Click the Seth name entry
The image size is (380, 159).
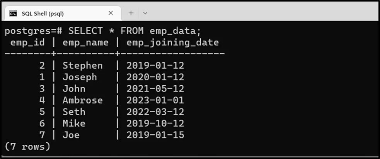point(74,112)
